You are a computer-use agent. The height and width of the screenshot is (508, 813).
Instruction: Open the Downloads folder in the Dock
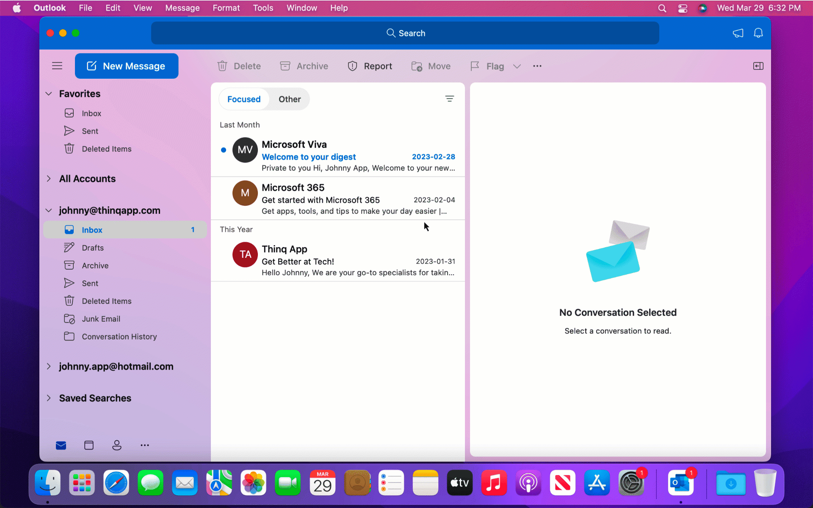click(731, 483)
